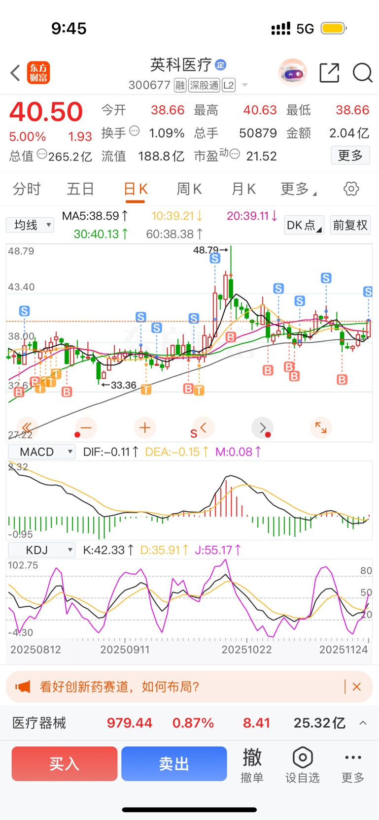Open the KDJ indicator dropdown

click(x=42, y=550)
